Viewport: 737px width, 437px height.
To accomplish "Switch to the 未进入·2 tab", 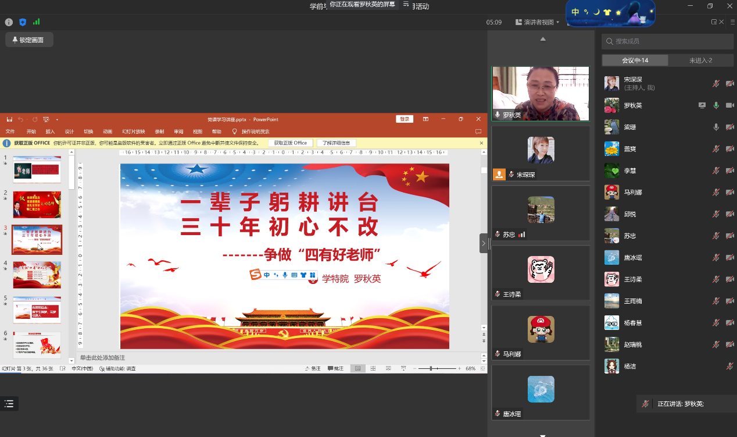I will (700, 61).
